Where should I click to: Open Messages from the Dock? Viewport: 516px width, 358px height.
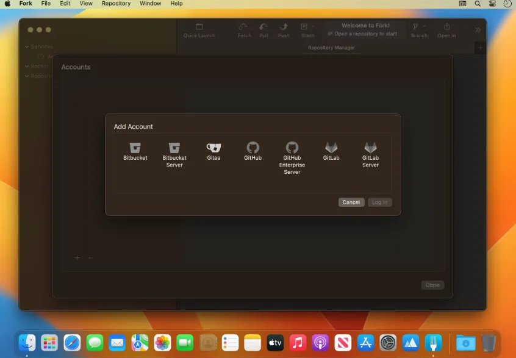click(x=95, y=343)
